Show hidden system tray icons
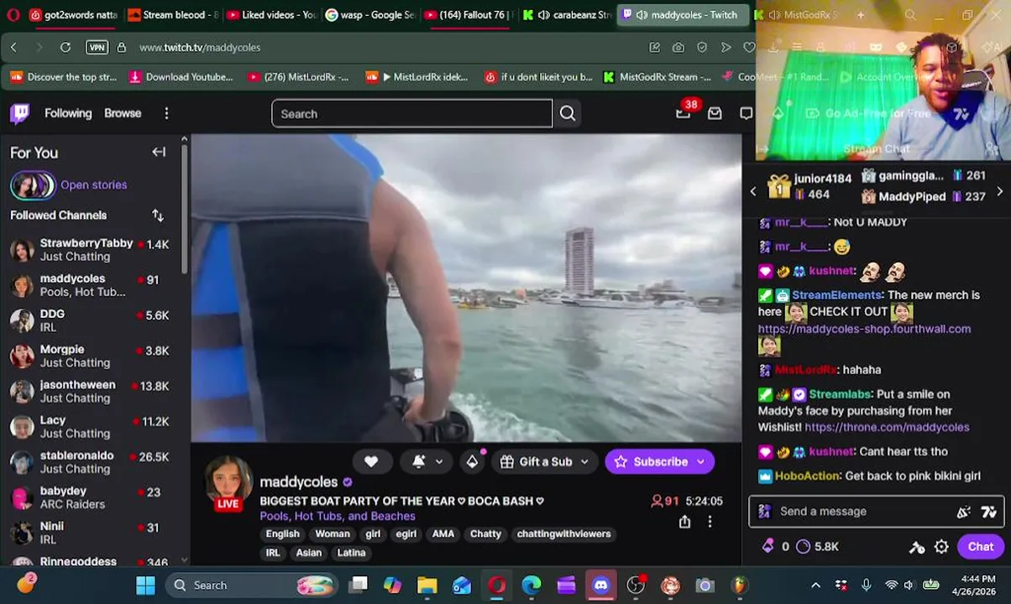This screenshot has width=1011, height=604. pos(815,586)
